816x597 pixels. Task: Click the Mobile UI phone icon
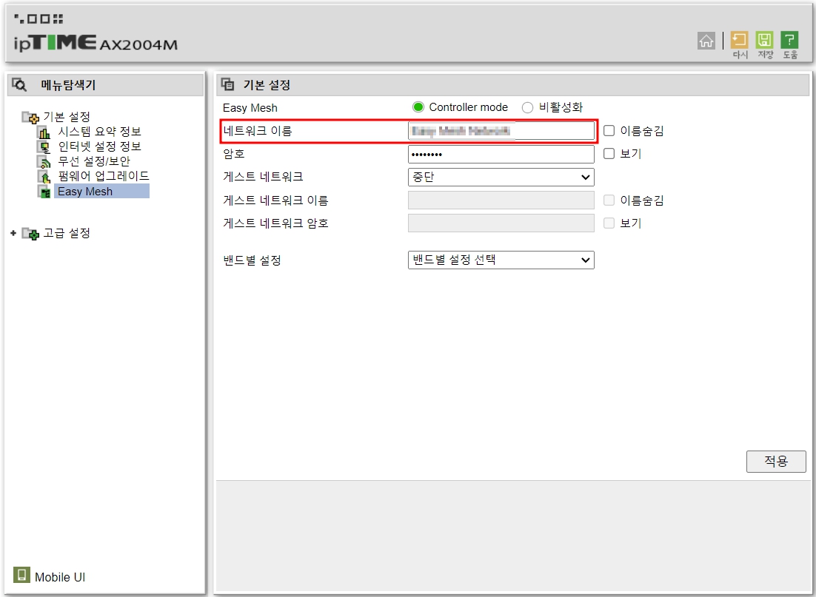tap(22, 575)
